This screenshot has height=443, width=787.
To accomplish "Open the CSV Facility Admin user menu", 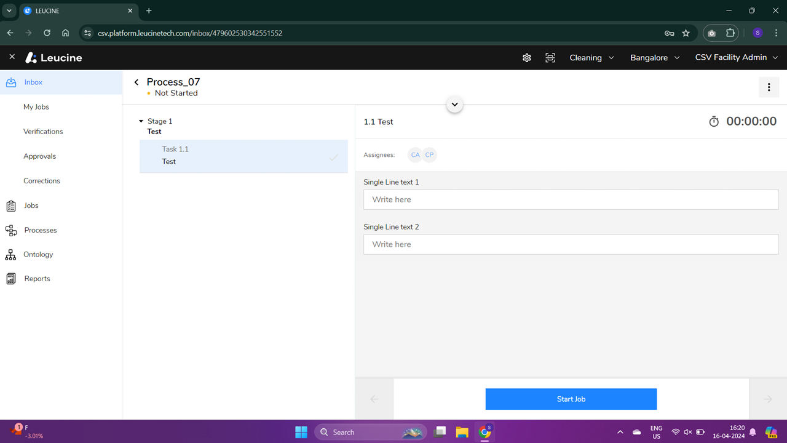I will pyautogui.click(x=736, y=58).
